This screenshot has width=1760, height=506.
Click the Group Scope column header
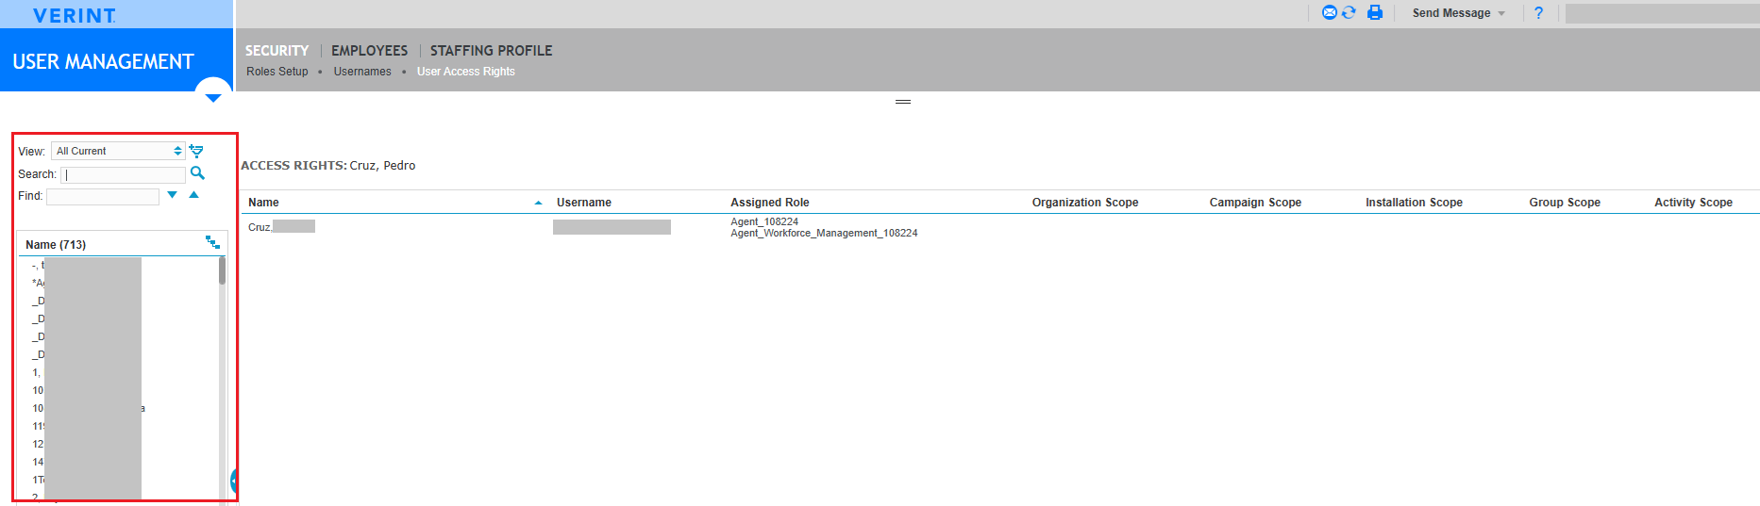pos(1565,203)
